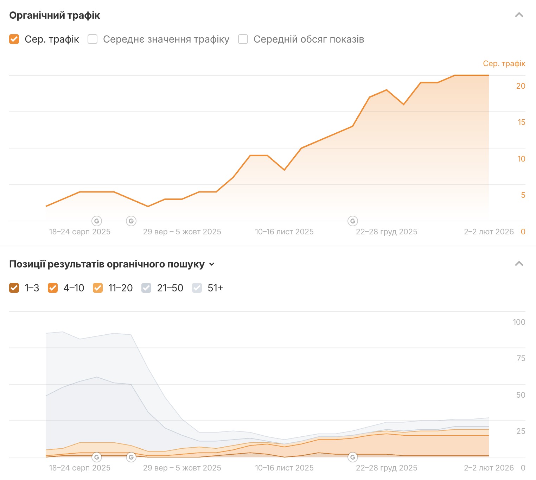Open the Позиції результатів органічного пошуку dropdown
This screenshot has width=536, height=480.
(212, 264)
